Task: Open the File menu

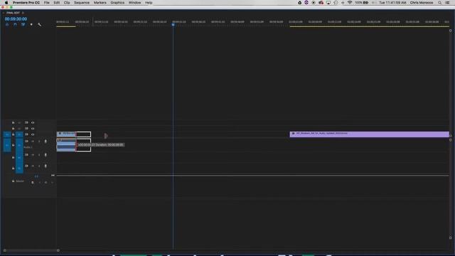Action: [46, 3]
